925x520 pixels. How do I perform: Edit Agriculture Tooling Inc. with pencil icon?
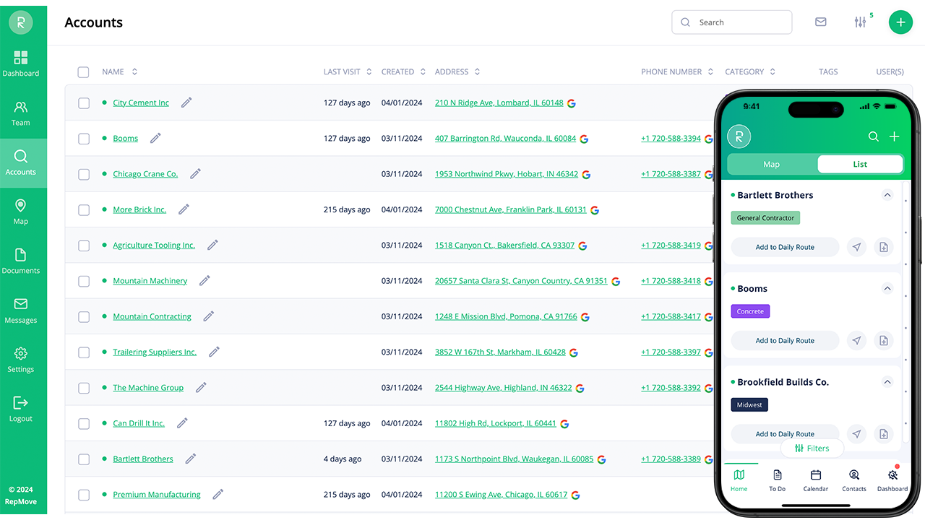(212, 245)
